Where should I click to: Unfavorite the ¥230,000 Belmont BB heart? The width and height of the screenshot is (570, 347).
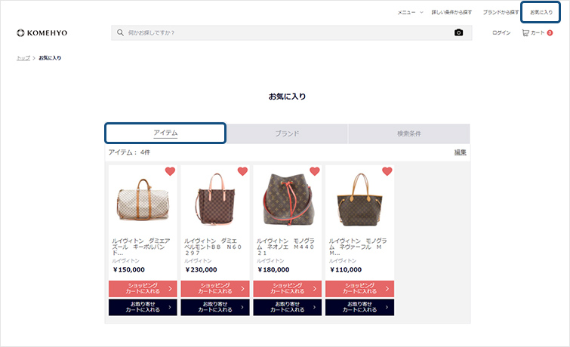[x=242, y=171]
